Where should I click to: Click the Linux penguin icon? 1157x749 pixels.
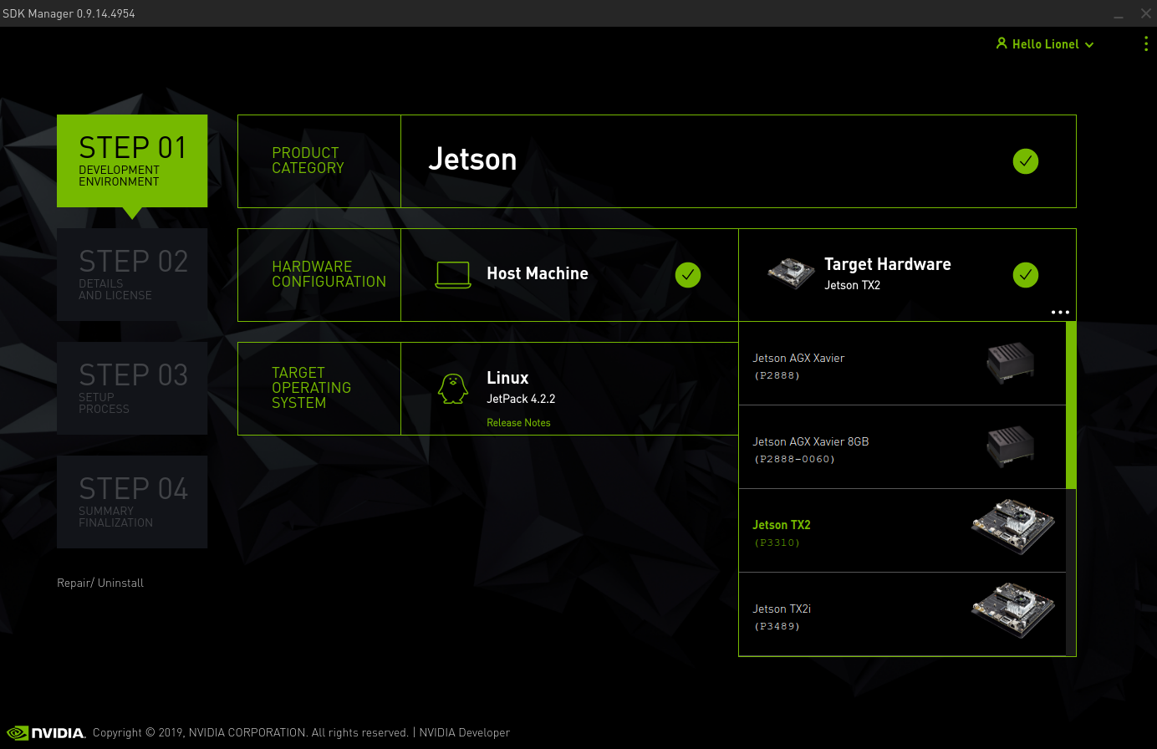453,389
